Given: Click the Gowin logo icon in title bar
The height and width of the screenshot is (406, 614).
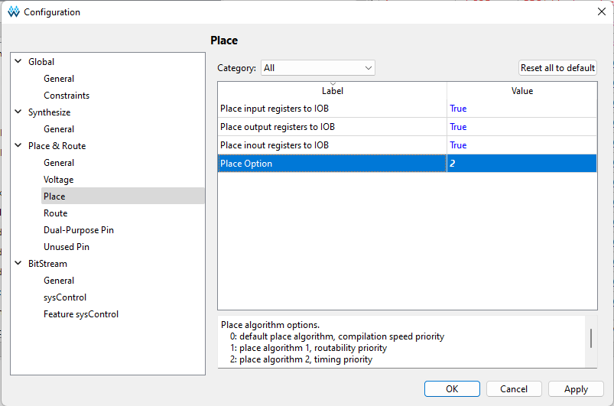Looking at the screenshot, I should pyautogui.click(x=13, y=12).
